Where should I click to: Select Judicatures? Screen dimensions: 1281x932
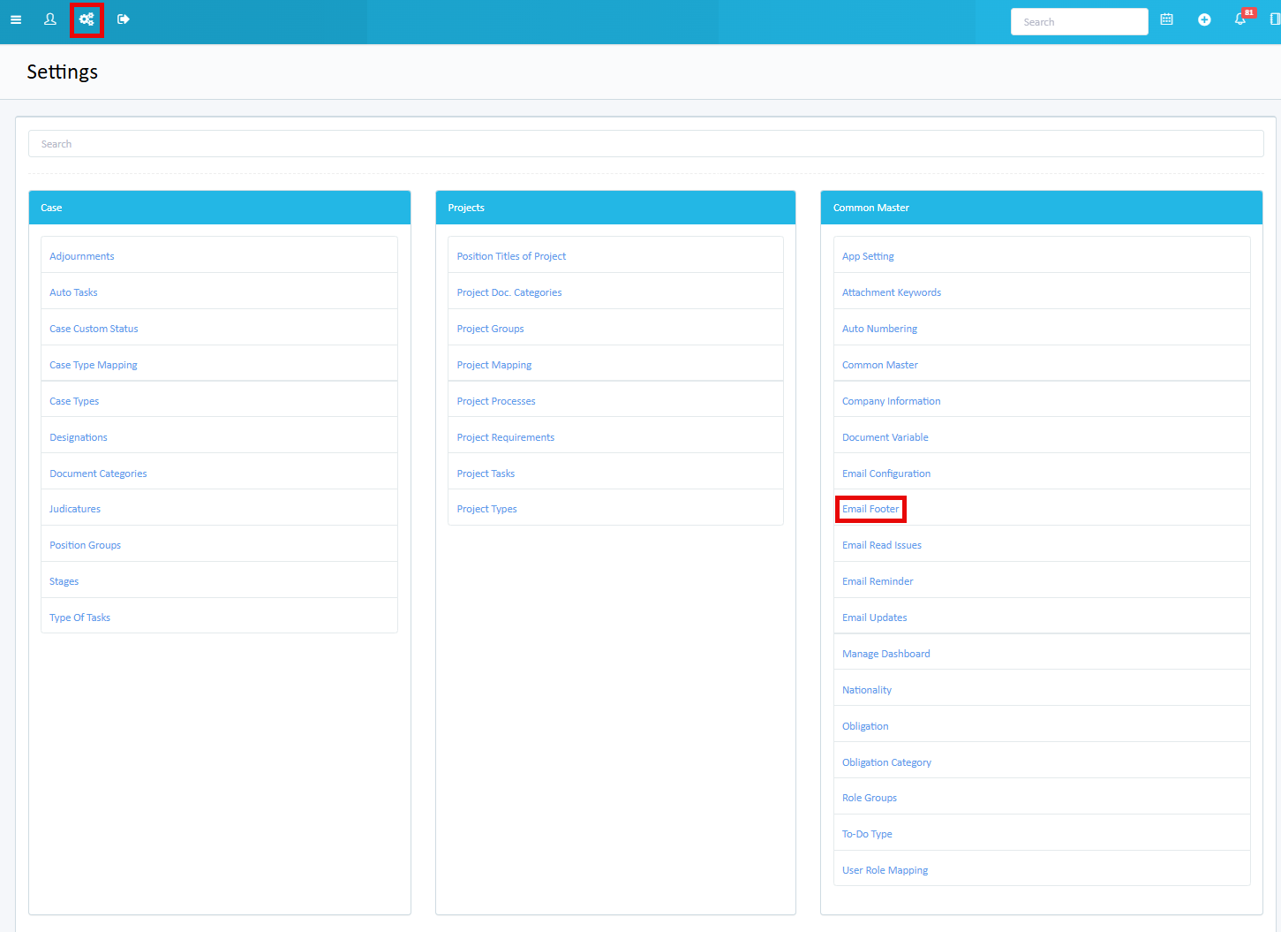pos(75,509)
